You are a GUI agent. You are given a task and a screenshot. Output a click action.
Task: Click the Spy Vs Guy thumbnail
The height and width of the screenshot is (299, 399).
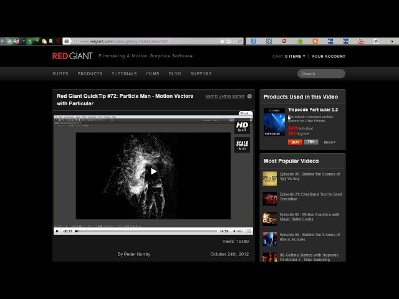click(x=270, y=179)
